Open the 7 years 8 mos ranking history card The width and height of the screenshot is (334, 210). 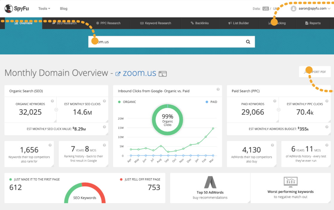(x=83, y=154)
